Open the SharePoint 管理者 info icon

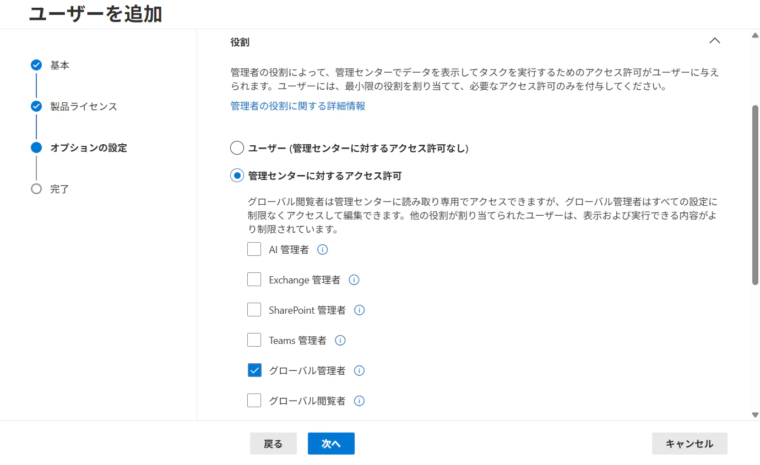pyautogui.click(x=359, y=310)
